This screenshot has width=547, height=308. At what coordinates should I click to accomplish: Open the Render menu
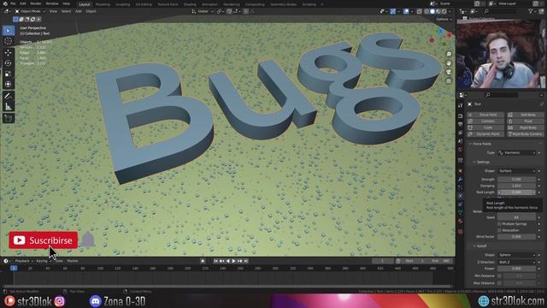click(36, 3)
